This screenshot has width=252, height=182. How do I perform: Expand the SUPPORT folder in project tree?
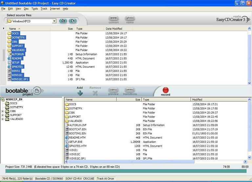point(3,115)
